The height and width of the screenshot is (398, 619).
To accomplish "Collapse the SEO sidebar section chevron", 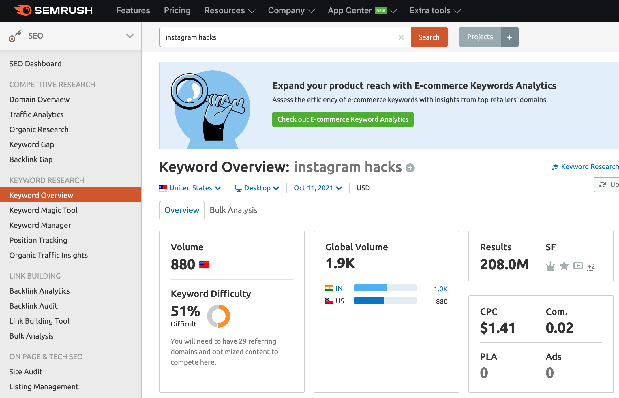I will (x=130, y=36).
